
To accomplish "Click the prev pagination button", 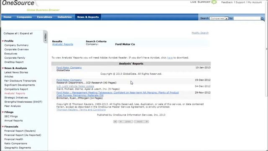I will click(x=126, y=122).
